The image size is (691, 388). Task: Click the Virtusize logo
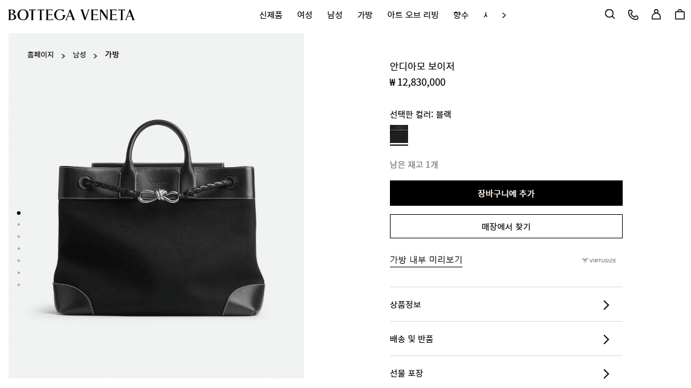tap(599, 261)
